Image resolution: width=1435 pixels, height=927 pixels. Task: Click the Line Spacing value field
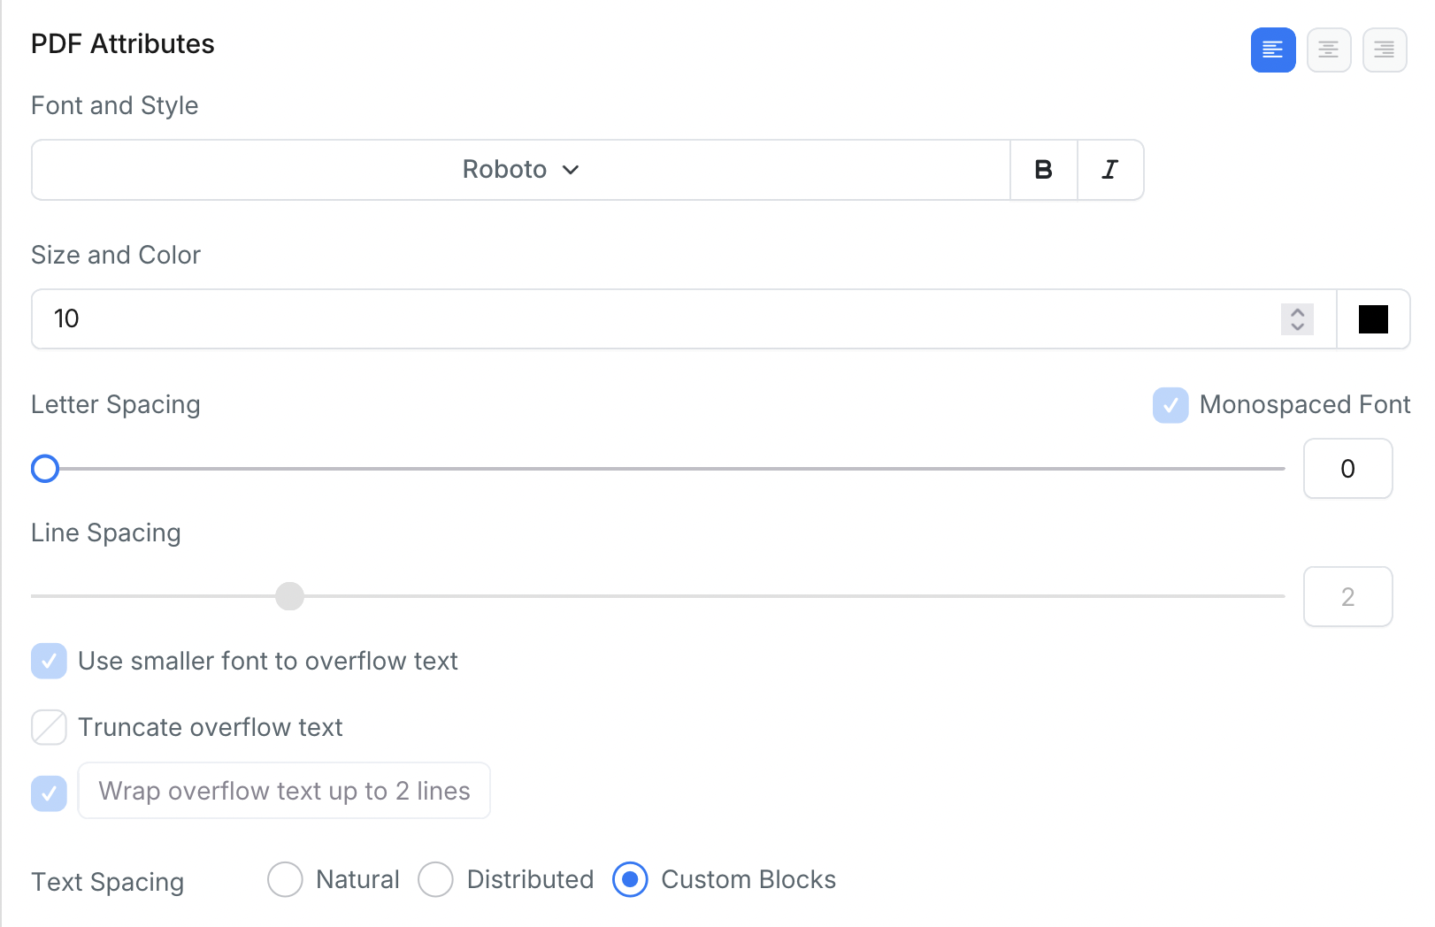pyautogui.click(x=1347, y=597)
